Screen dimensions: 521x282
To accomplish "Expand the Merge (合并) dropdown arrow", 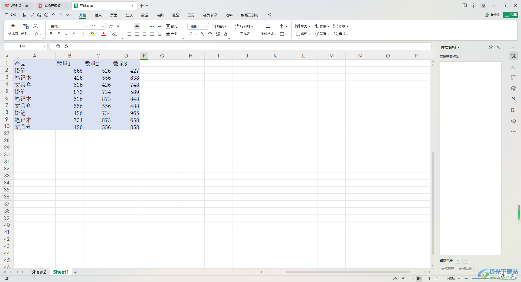I will 180,34.
